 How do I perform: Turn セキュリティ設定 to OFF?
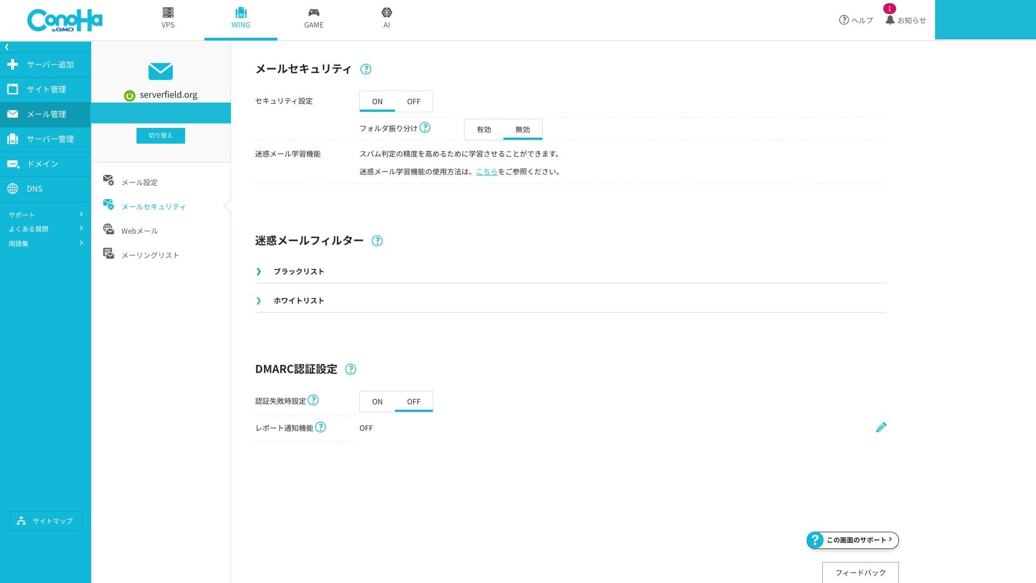tap(413, 101)
